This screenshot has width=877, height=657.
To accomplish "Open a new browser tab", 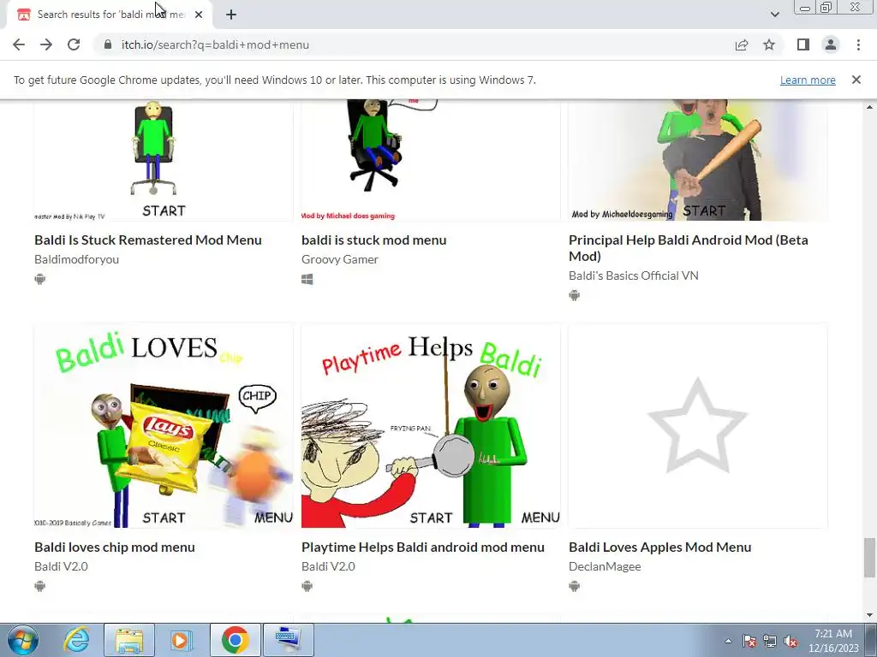I will pyautogui.click(x=231, y=15).
